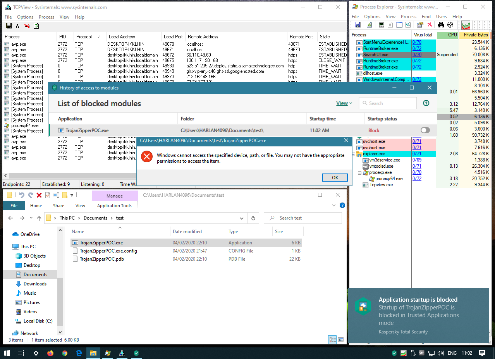This screenshot has height=359, width=495.
Task: Click the crosshair find-window target icon
Action: [450, 25]
